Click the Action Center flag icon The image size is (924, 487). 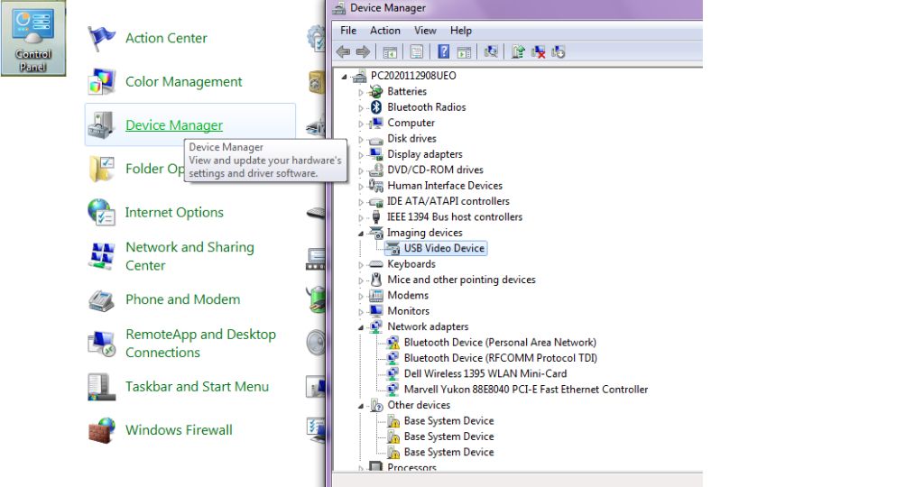click(101, 38)
